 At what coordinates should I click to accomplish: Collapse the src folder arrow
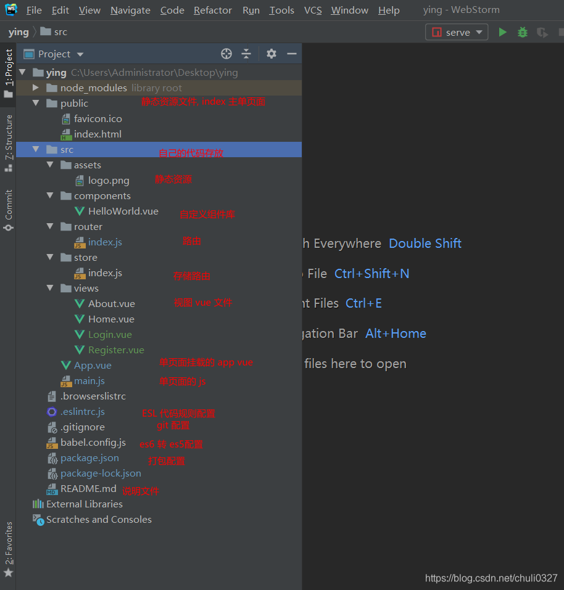click(x=36, y=149)
